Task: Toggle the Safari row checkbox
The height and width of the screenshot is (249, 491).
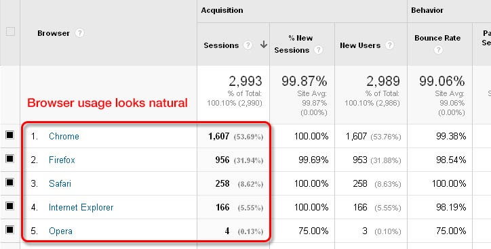Action: coord(10,182)
